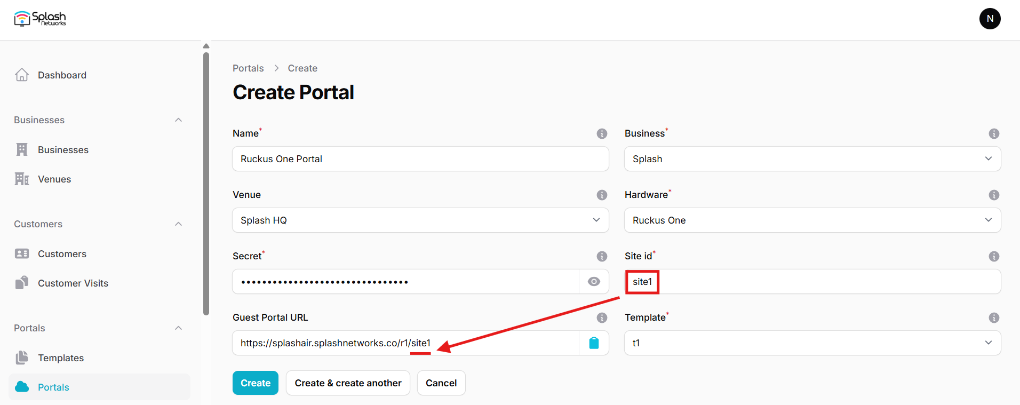Open Customer Visits in the sidebar
The image size is (1020, 405).
[99, 283]
